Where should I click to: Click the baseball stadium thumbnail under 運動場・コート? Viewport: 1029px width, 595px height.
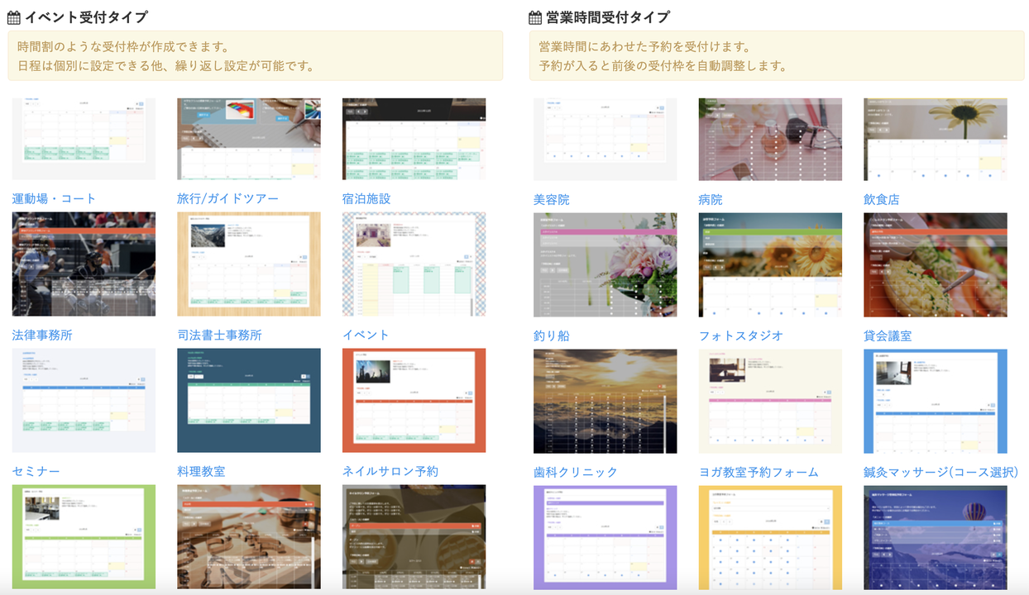84,264
